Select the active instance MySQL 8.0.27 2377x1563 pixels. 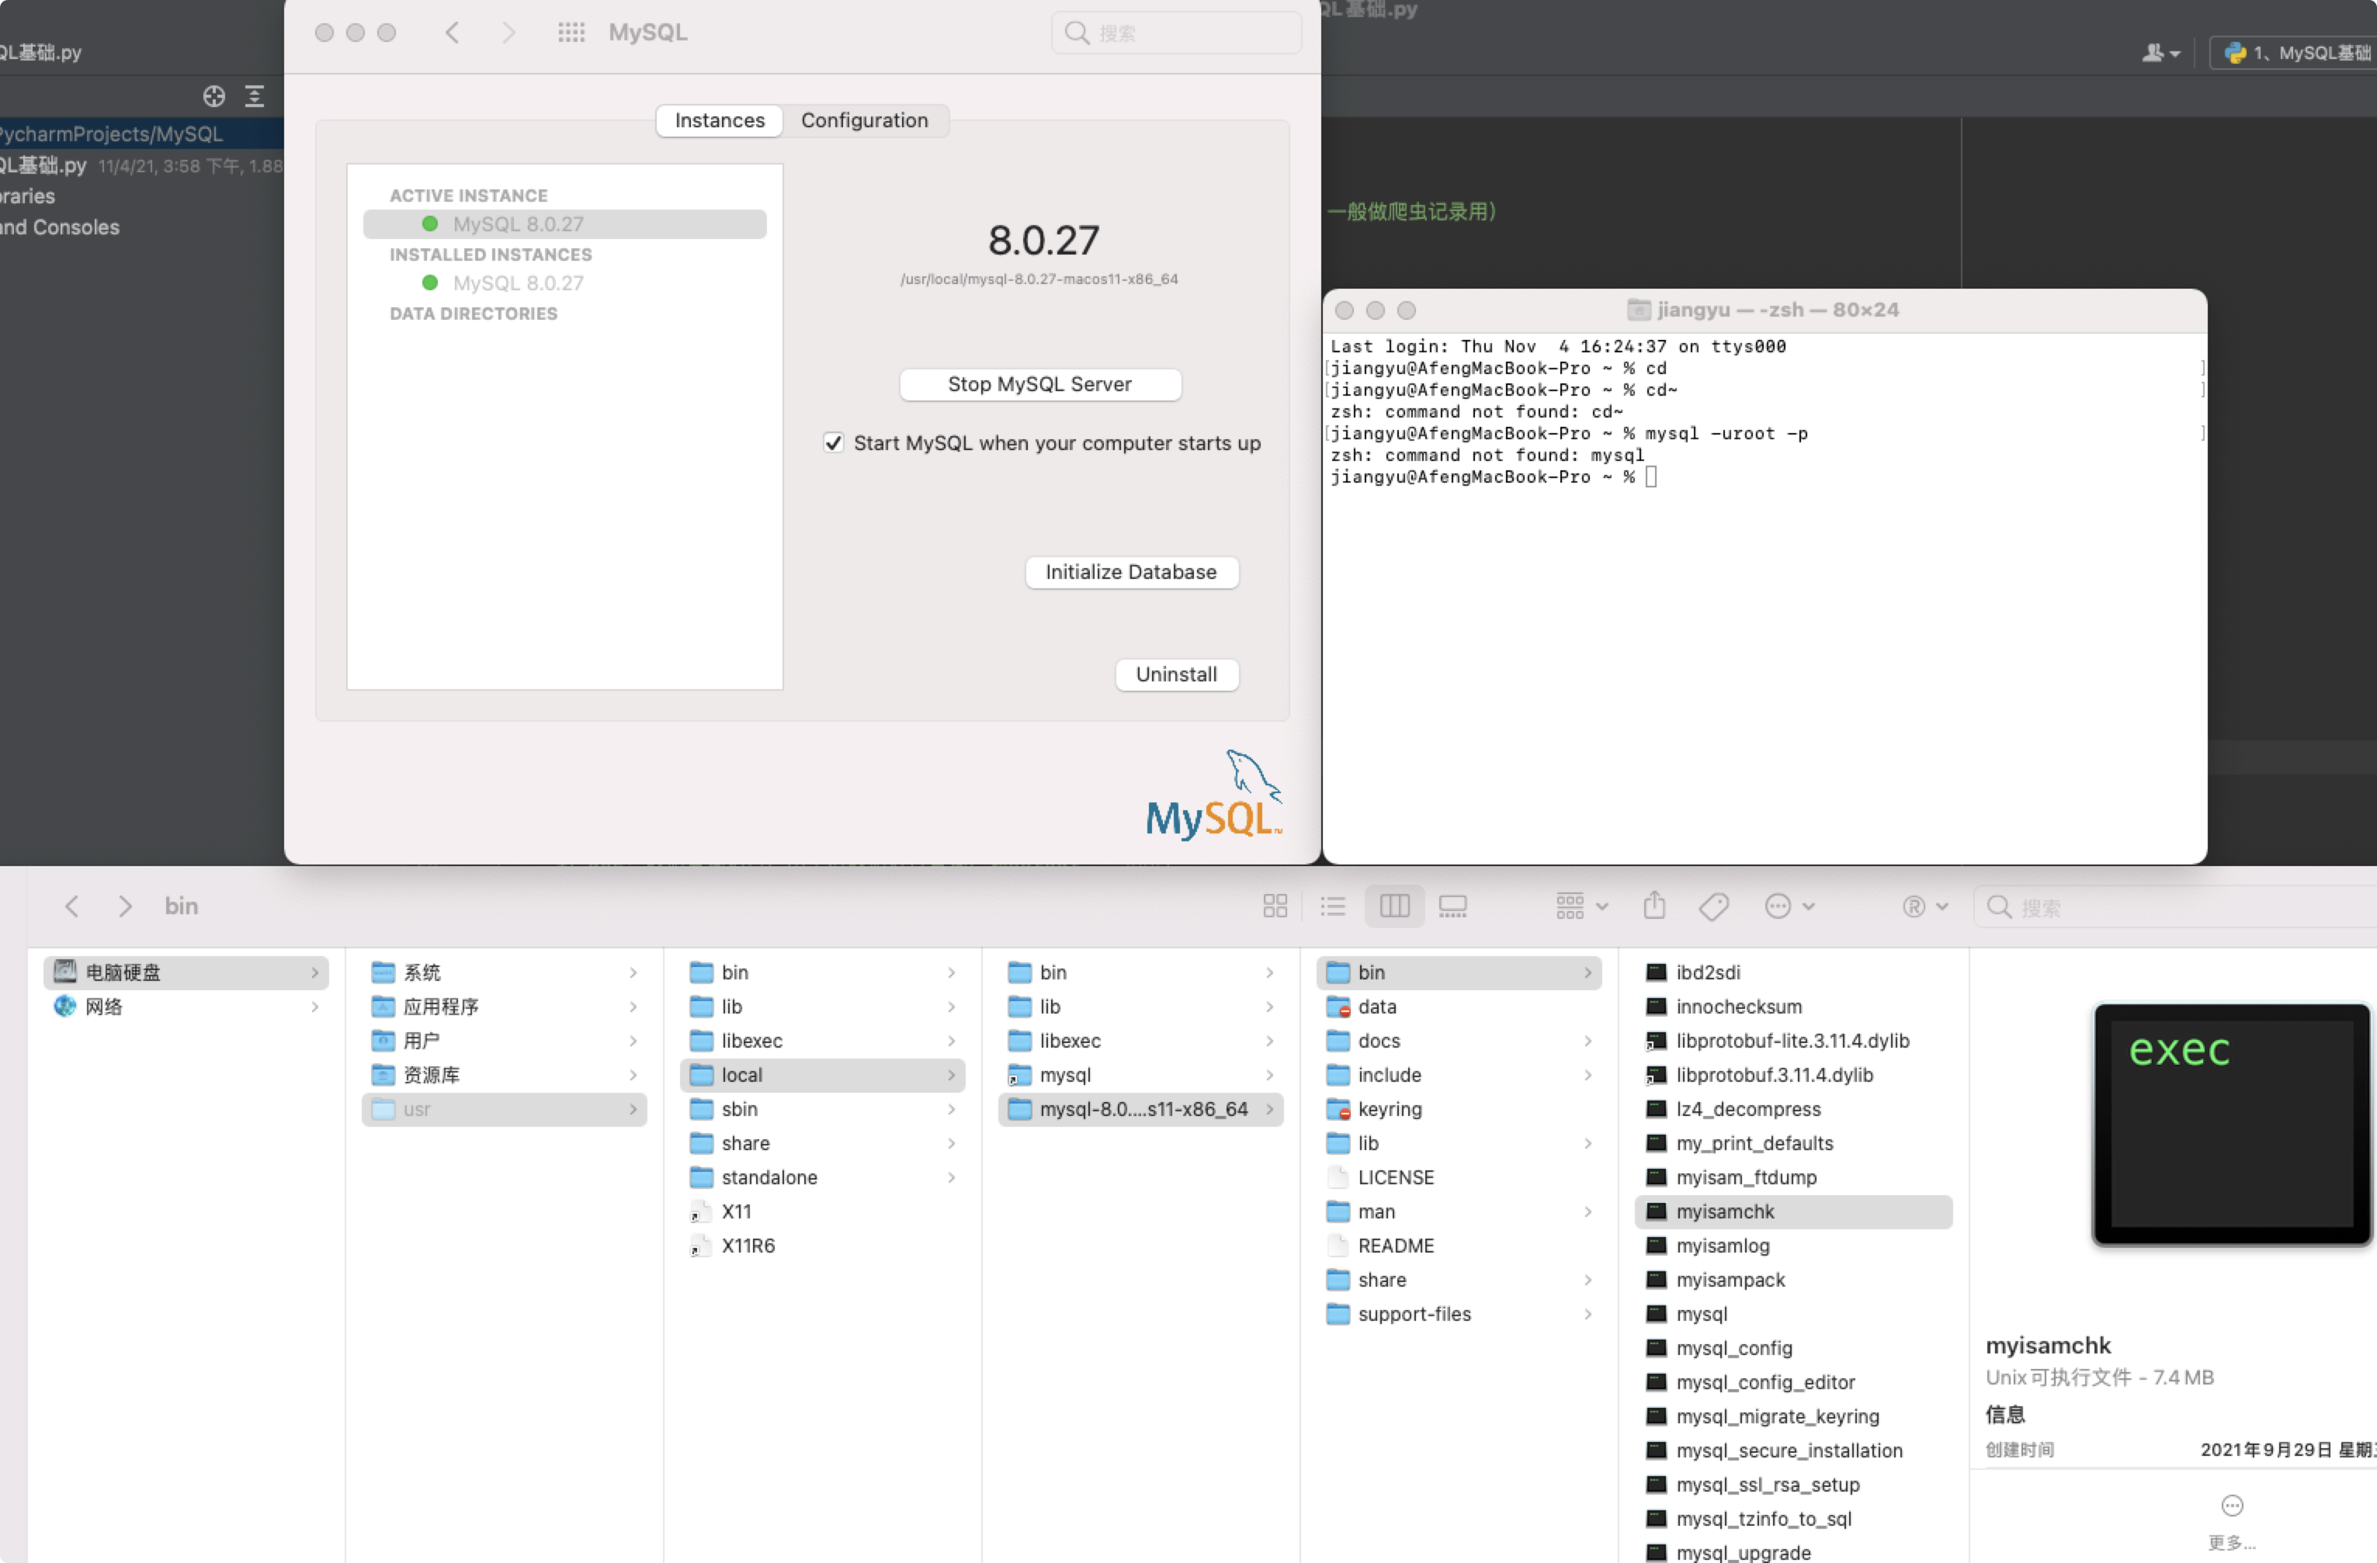[564, 224]
